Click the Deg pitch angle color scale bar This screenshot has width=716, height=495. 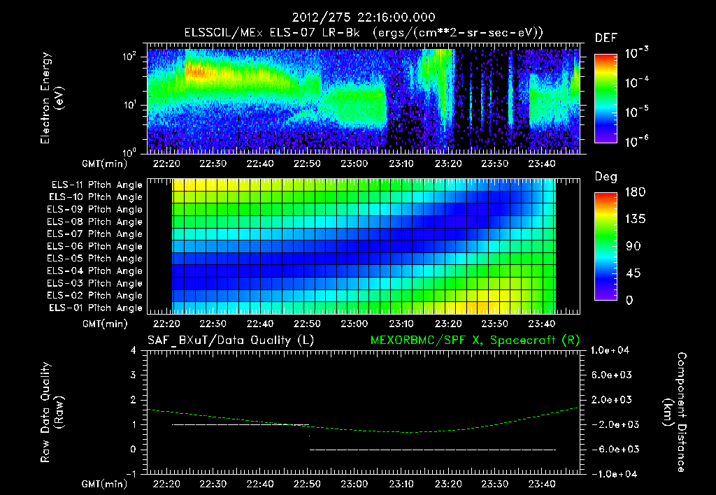[x=606, y=247]
